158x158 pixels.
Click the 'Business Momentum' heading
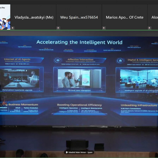coord(23,105)
